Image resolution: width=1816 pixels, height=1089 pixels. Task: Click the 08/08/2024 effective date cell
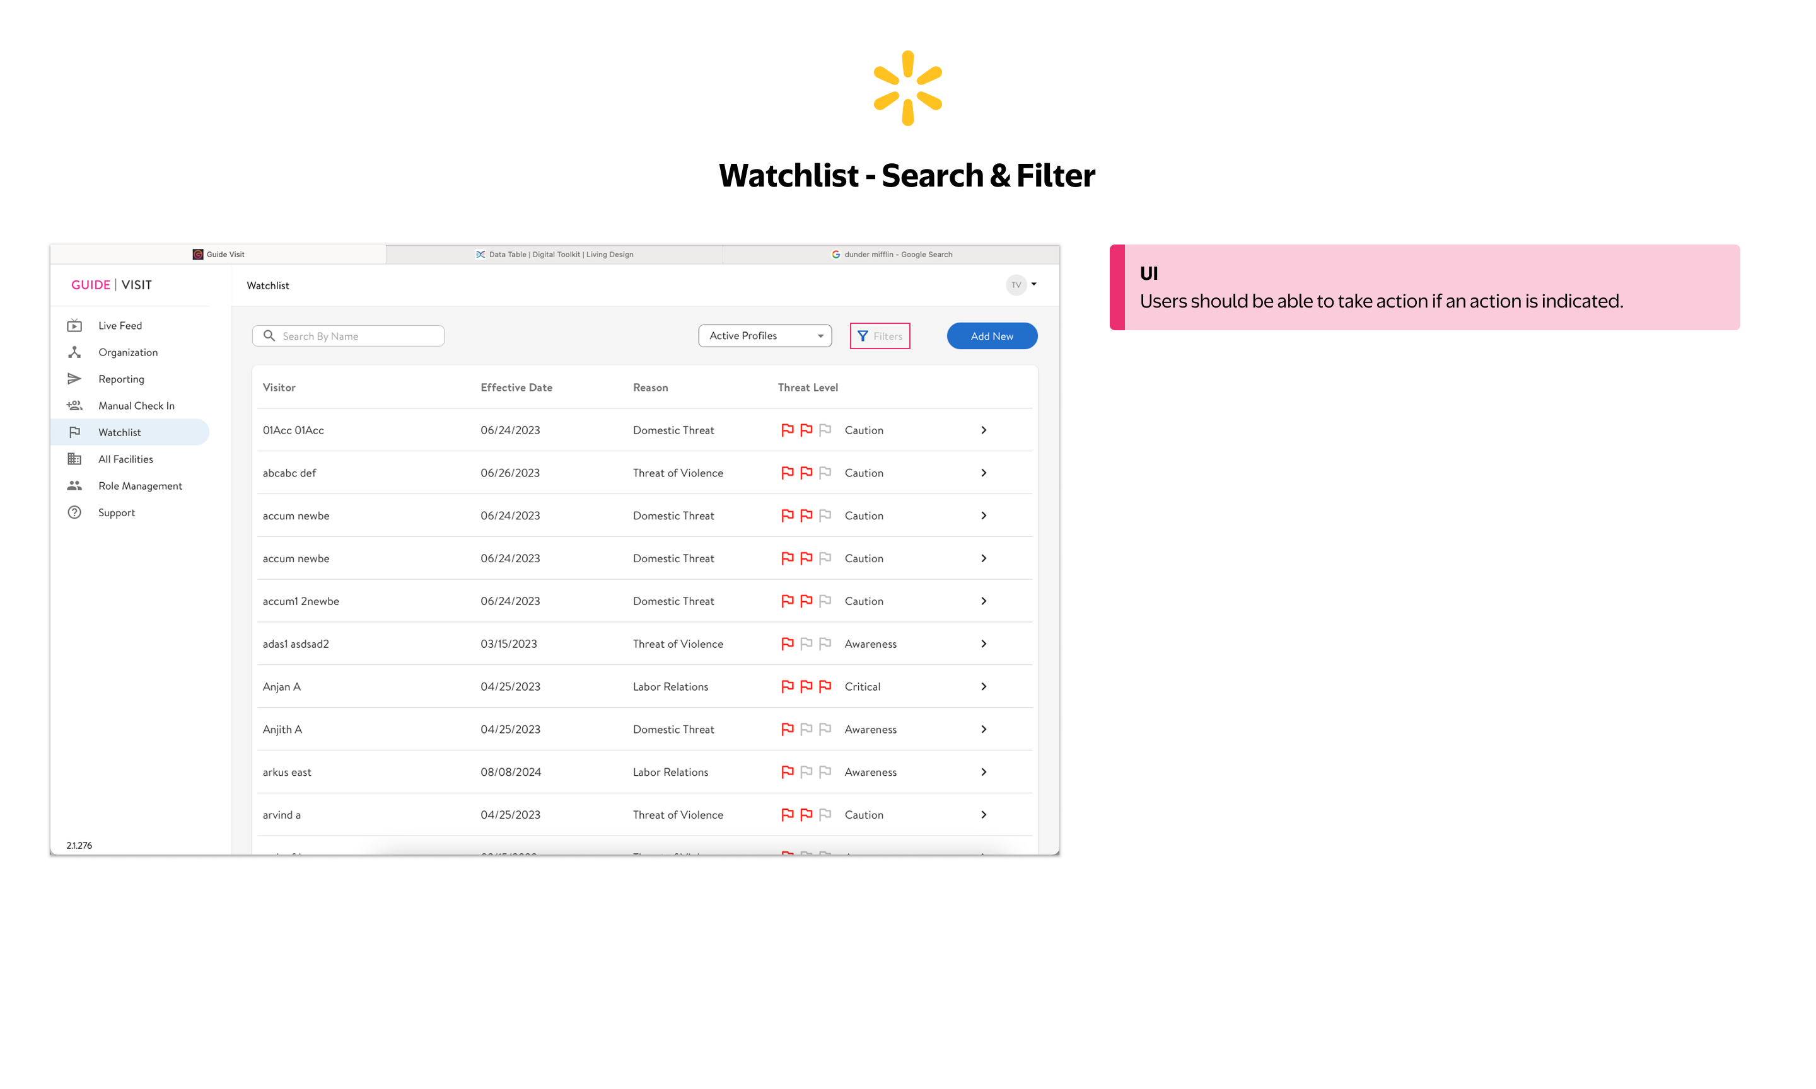(x=510, y=772)
